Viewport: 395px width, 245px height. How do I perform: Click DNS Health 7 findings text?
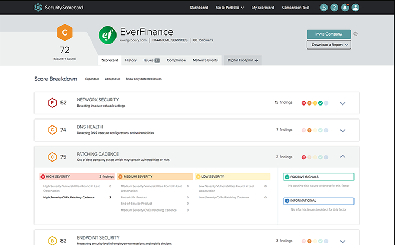coord(284,130)
